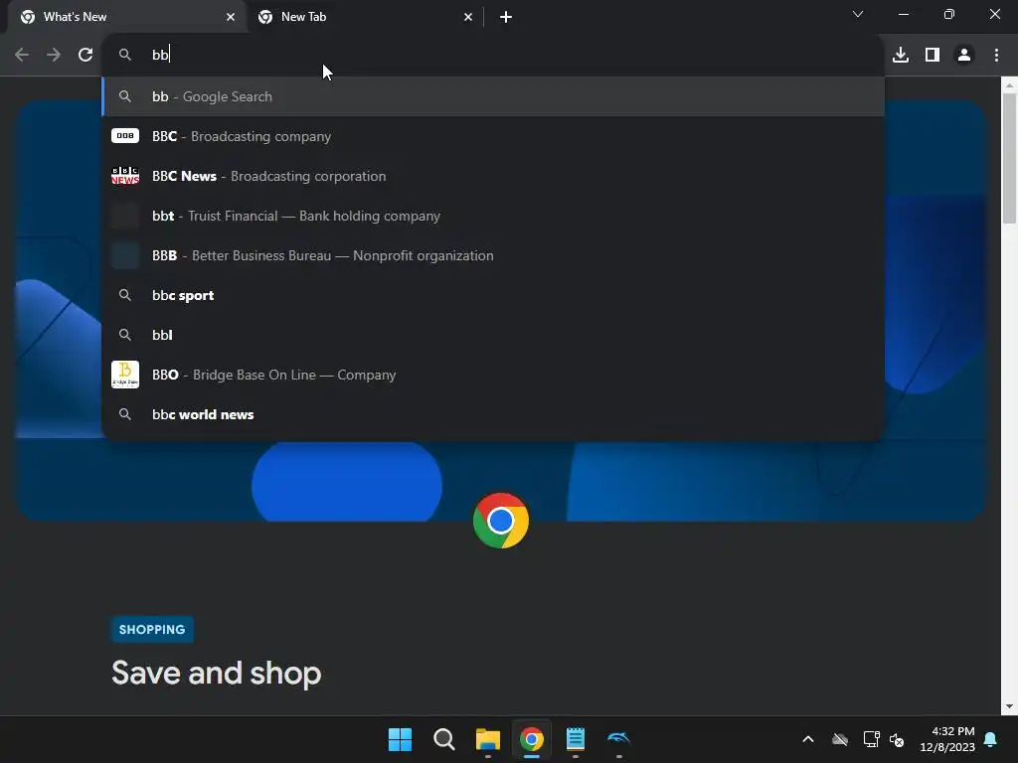Image resolution: width=1018 pixels, height=763 pixels.
Task: Click the address bar containing bb
Action: click(x=493, y=55)
